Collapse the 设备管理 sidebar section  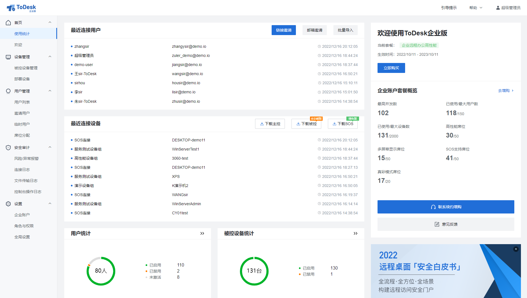click(x=50, y=57)
